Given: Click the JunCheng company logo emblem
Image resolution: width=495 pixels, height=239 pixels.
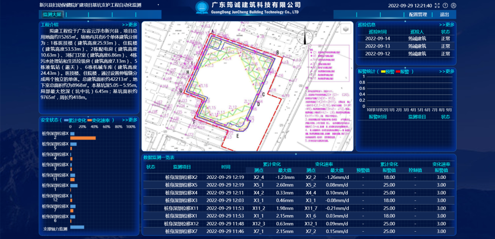Looking at the screenshot, I should click(x=202, y=8).
